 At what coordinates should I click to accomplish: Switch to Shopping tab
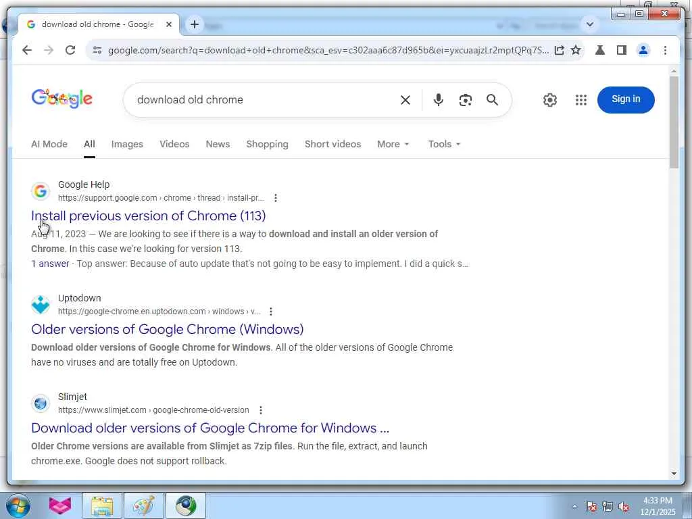(x=267, y=145)
